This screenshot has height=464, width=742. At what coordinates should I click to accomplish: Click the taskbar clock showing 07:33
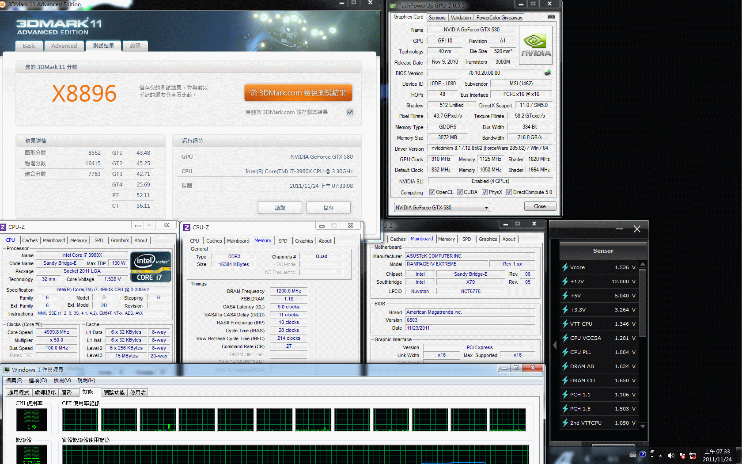[x=717, y=456]
